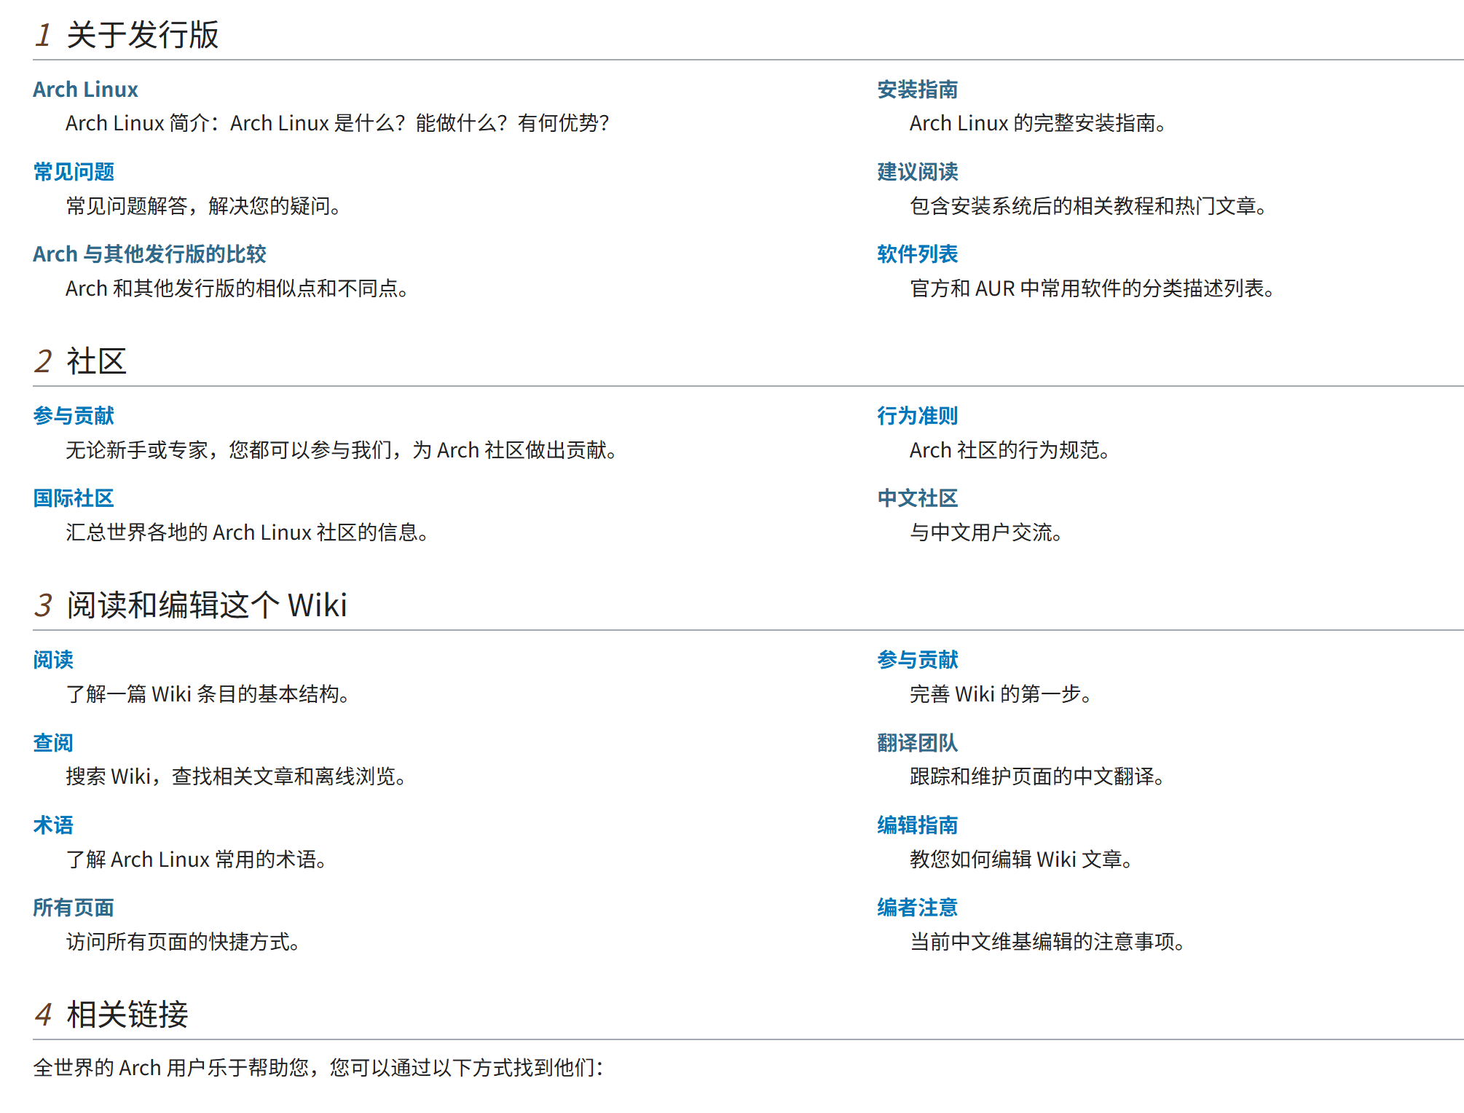Open the 软件列表 software list link
This screenshot has height=1113, width=1464.
[917, 254]
